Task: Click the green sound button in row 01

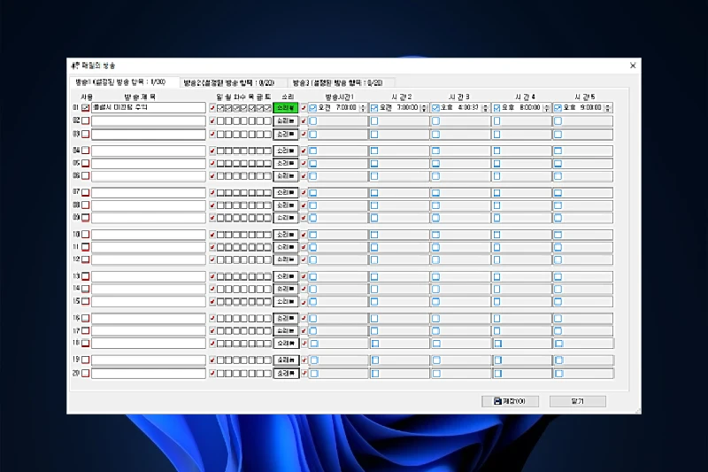Action: 286,107
